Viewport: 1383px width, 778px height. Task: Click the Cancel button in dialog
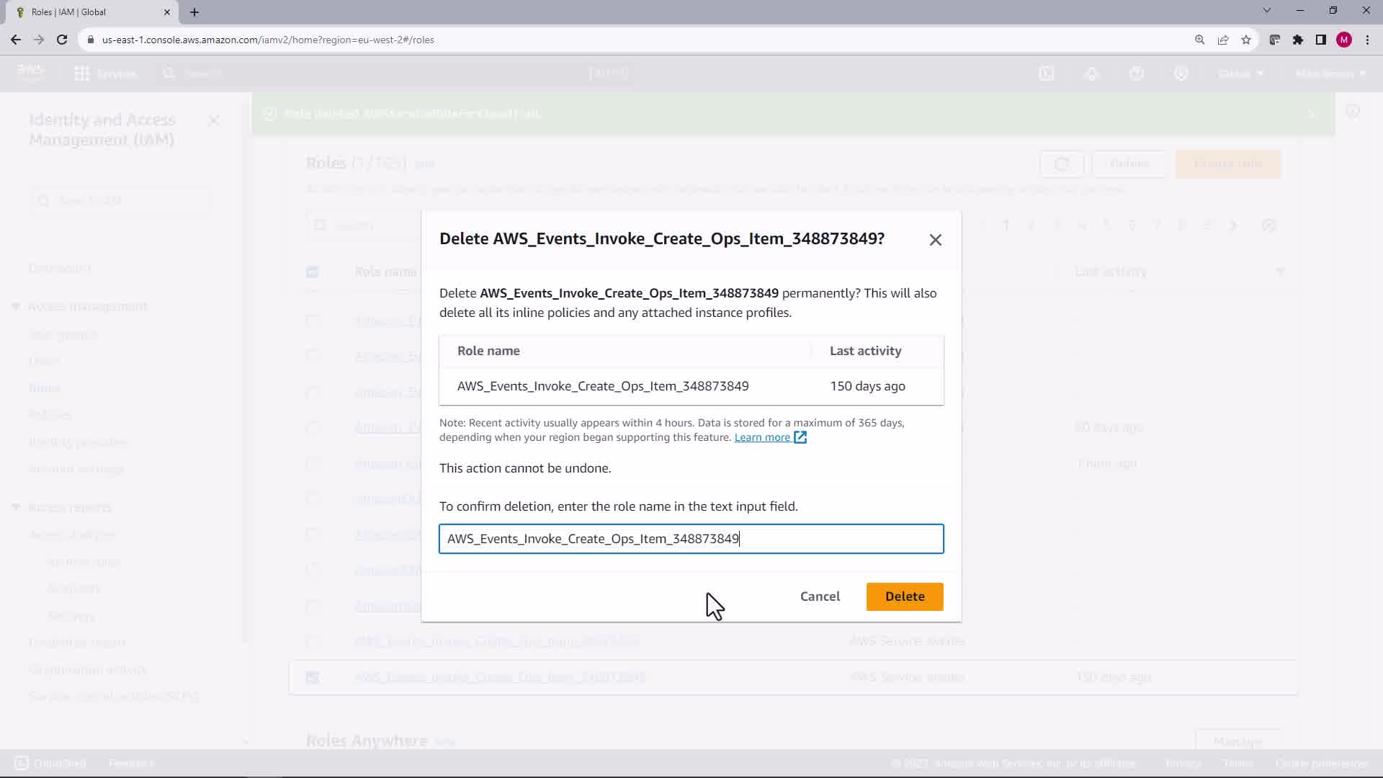pos(820,596)
